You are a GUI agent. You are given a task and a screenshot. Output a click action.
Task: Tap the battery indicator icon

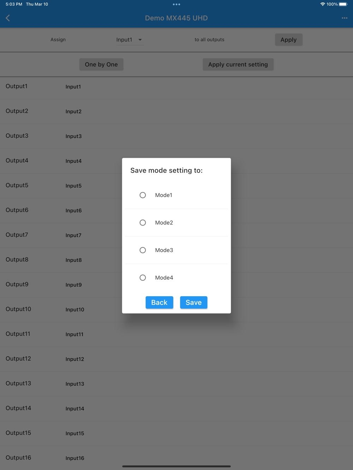pos(343,4)
